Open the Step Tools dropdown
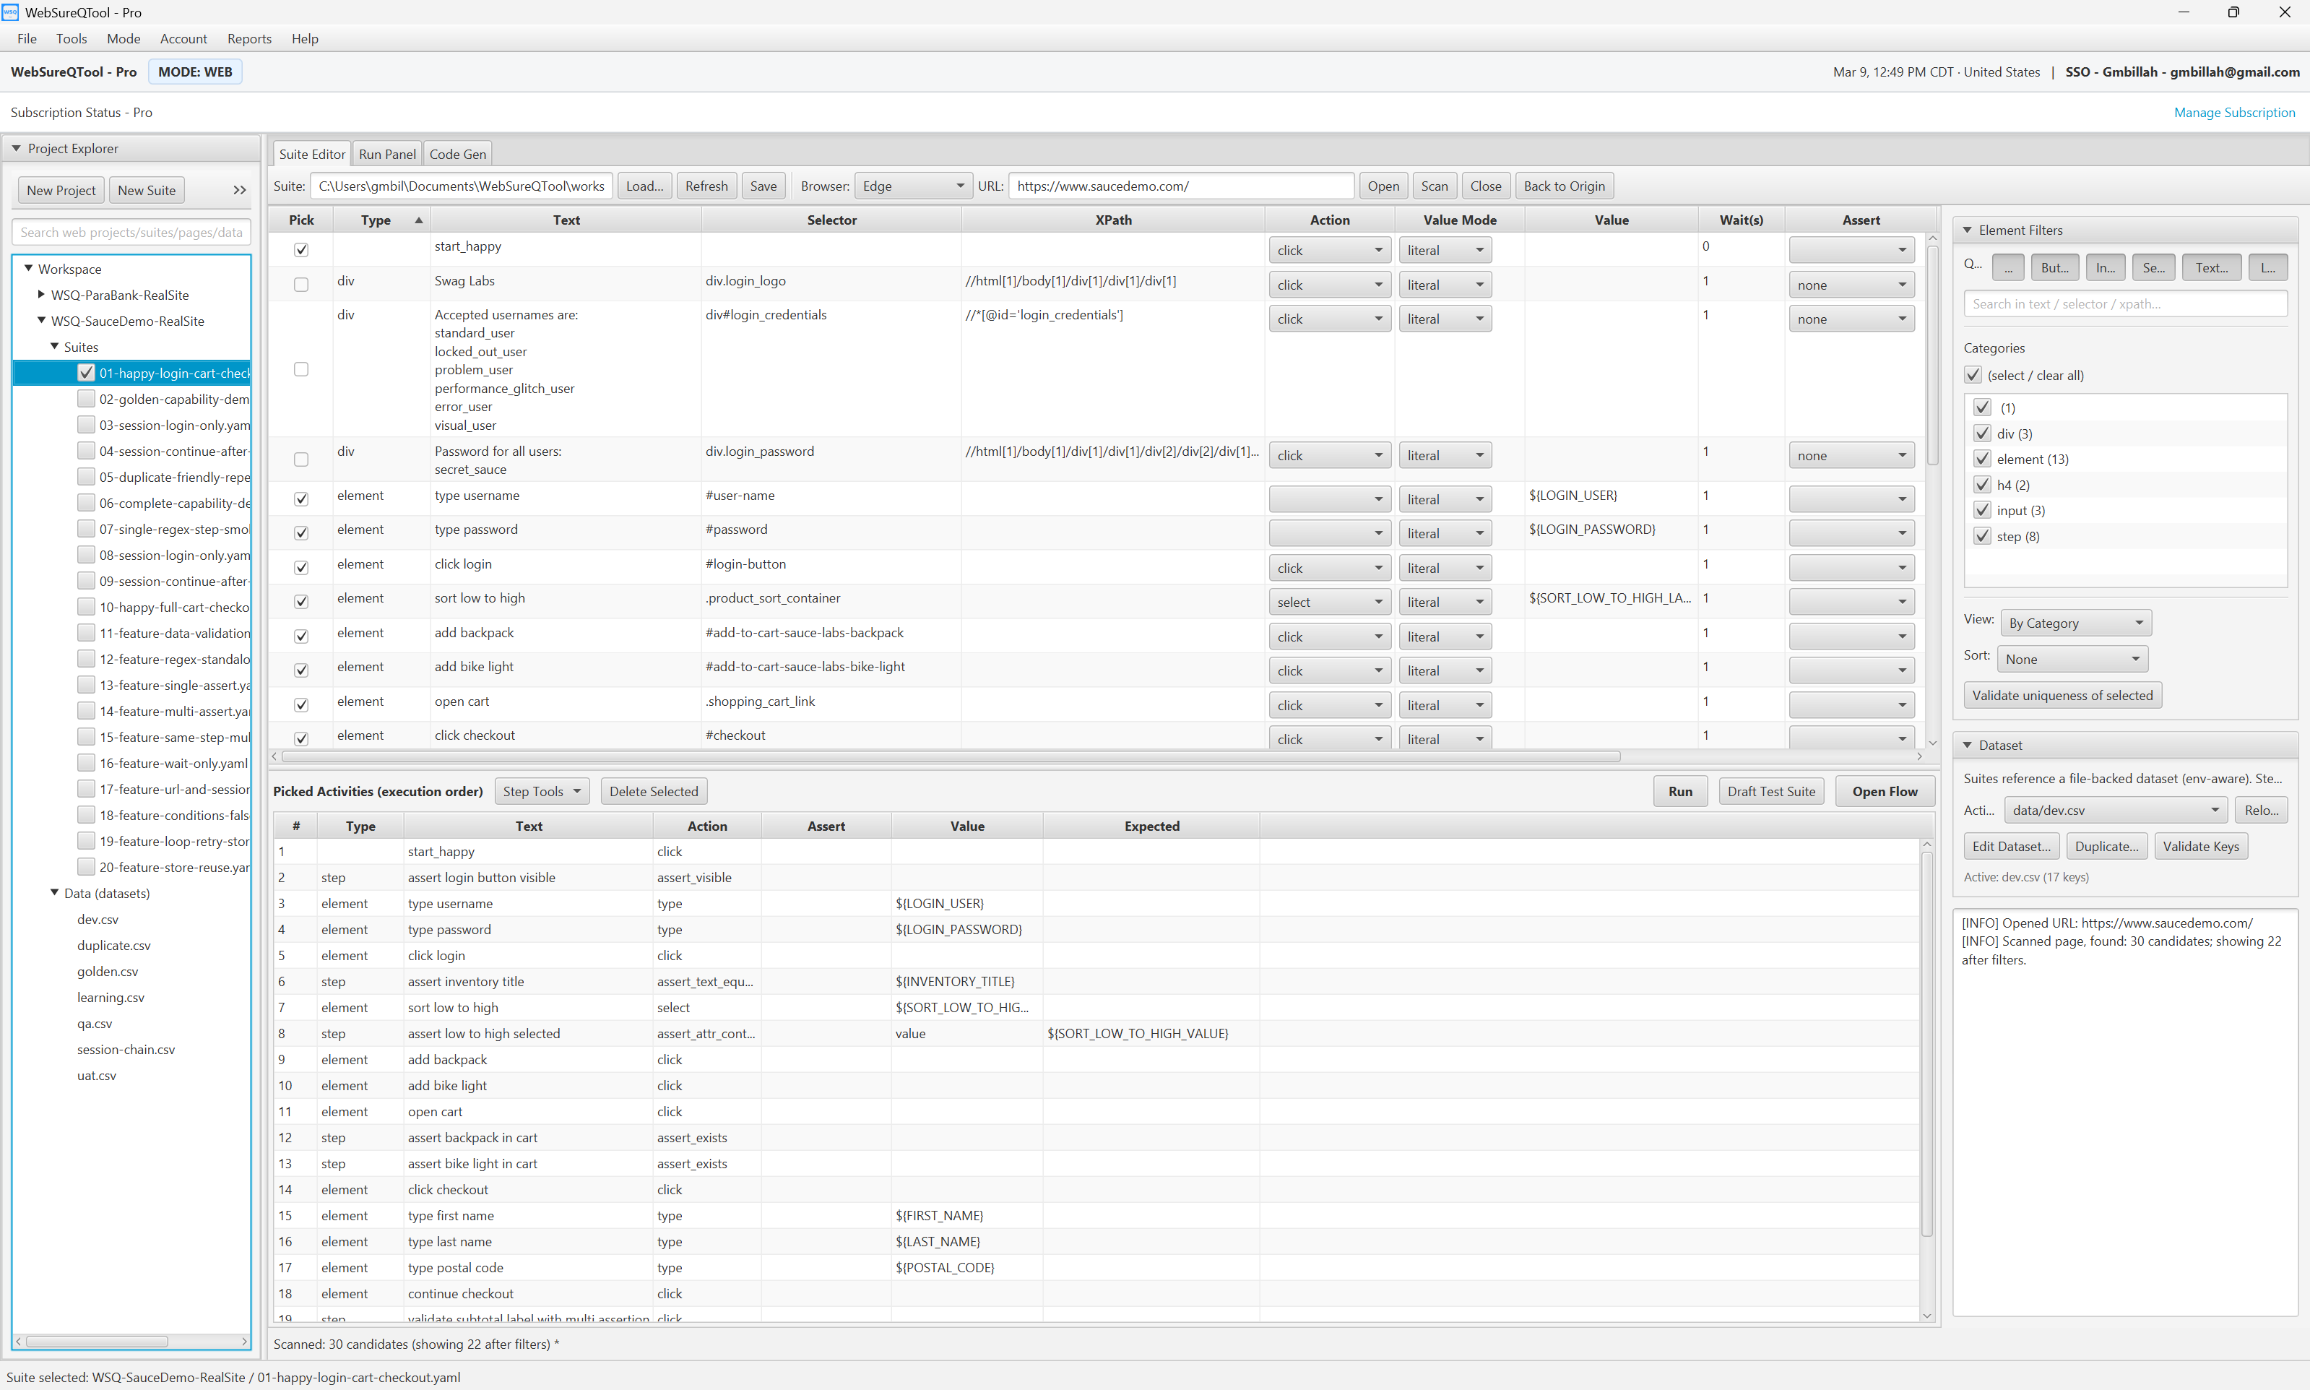 click(542, 792)
